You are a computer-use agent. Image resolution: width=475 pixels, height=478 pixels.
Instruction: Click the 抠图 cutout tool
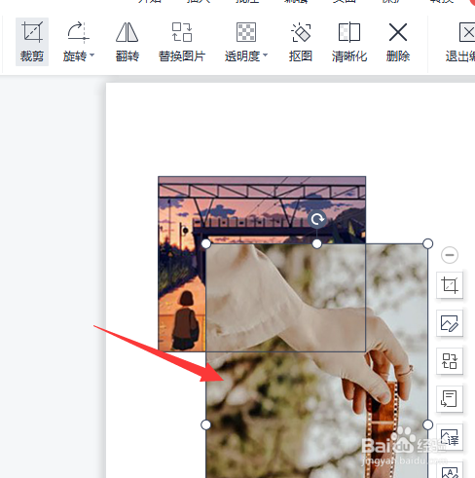click(301, 42)
